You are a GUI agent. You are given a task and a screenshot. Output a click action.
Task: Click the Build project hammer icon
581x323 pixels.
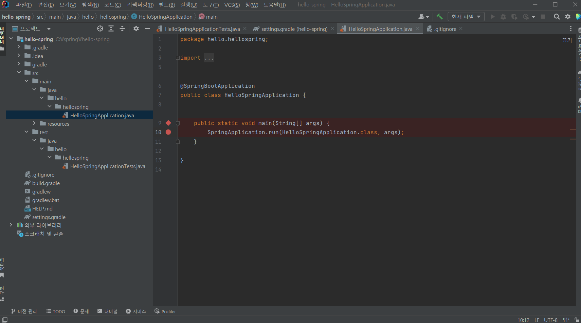(x=439, y=17)
